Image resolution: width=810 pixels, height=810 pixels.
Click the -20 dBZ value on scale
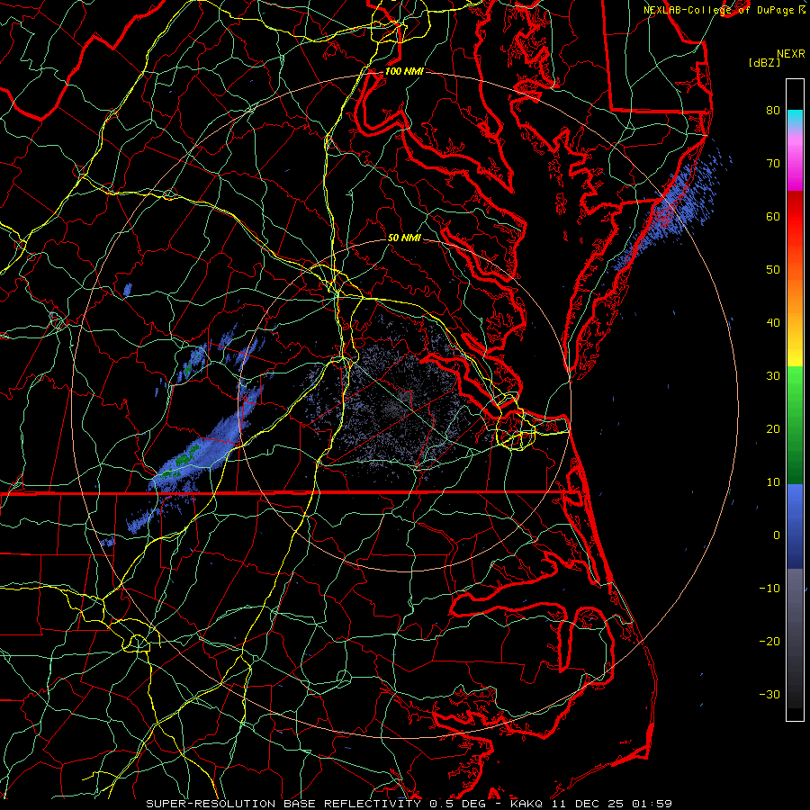769,642
